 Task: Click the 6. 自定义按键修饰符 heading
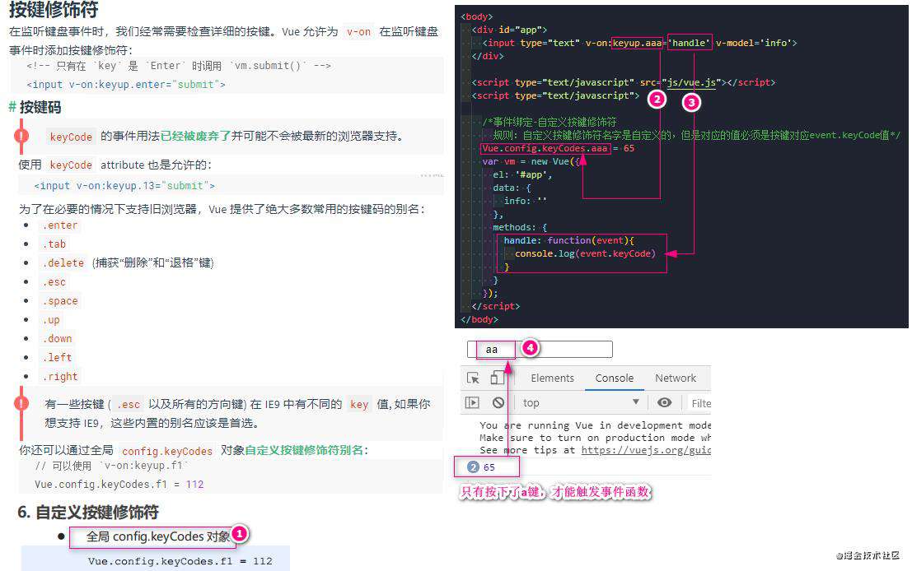pyautogui.click(x=88, y=512)
